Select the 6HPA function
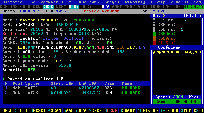Image resolution: width=204 pixels, height=113 pixels. coord(81,110)
